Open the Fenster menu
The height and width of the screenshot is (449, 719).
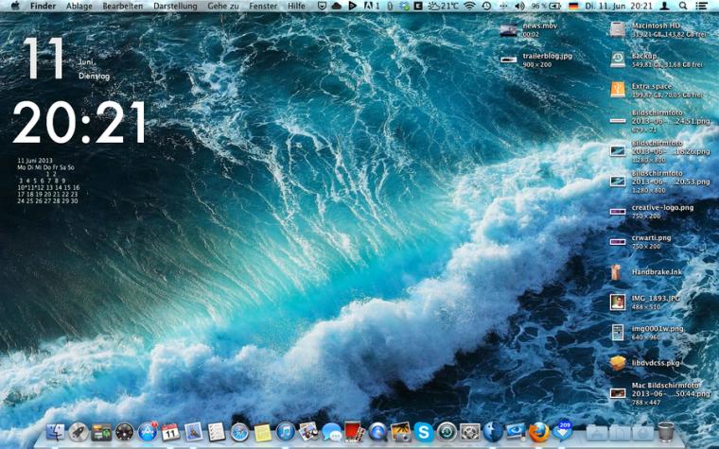pyautogui.click(x=263, y=6)
